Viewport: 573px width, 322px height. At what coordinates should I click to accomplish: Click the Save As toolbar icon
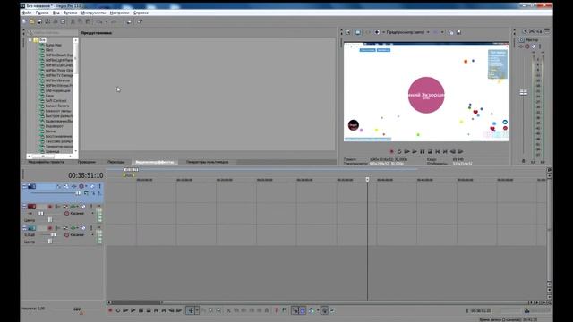(47, 21)
